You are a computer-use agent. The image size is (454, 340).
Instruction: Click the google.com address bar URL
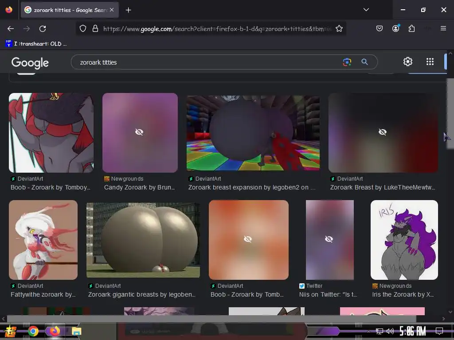(217, 29)
